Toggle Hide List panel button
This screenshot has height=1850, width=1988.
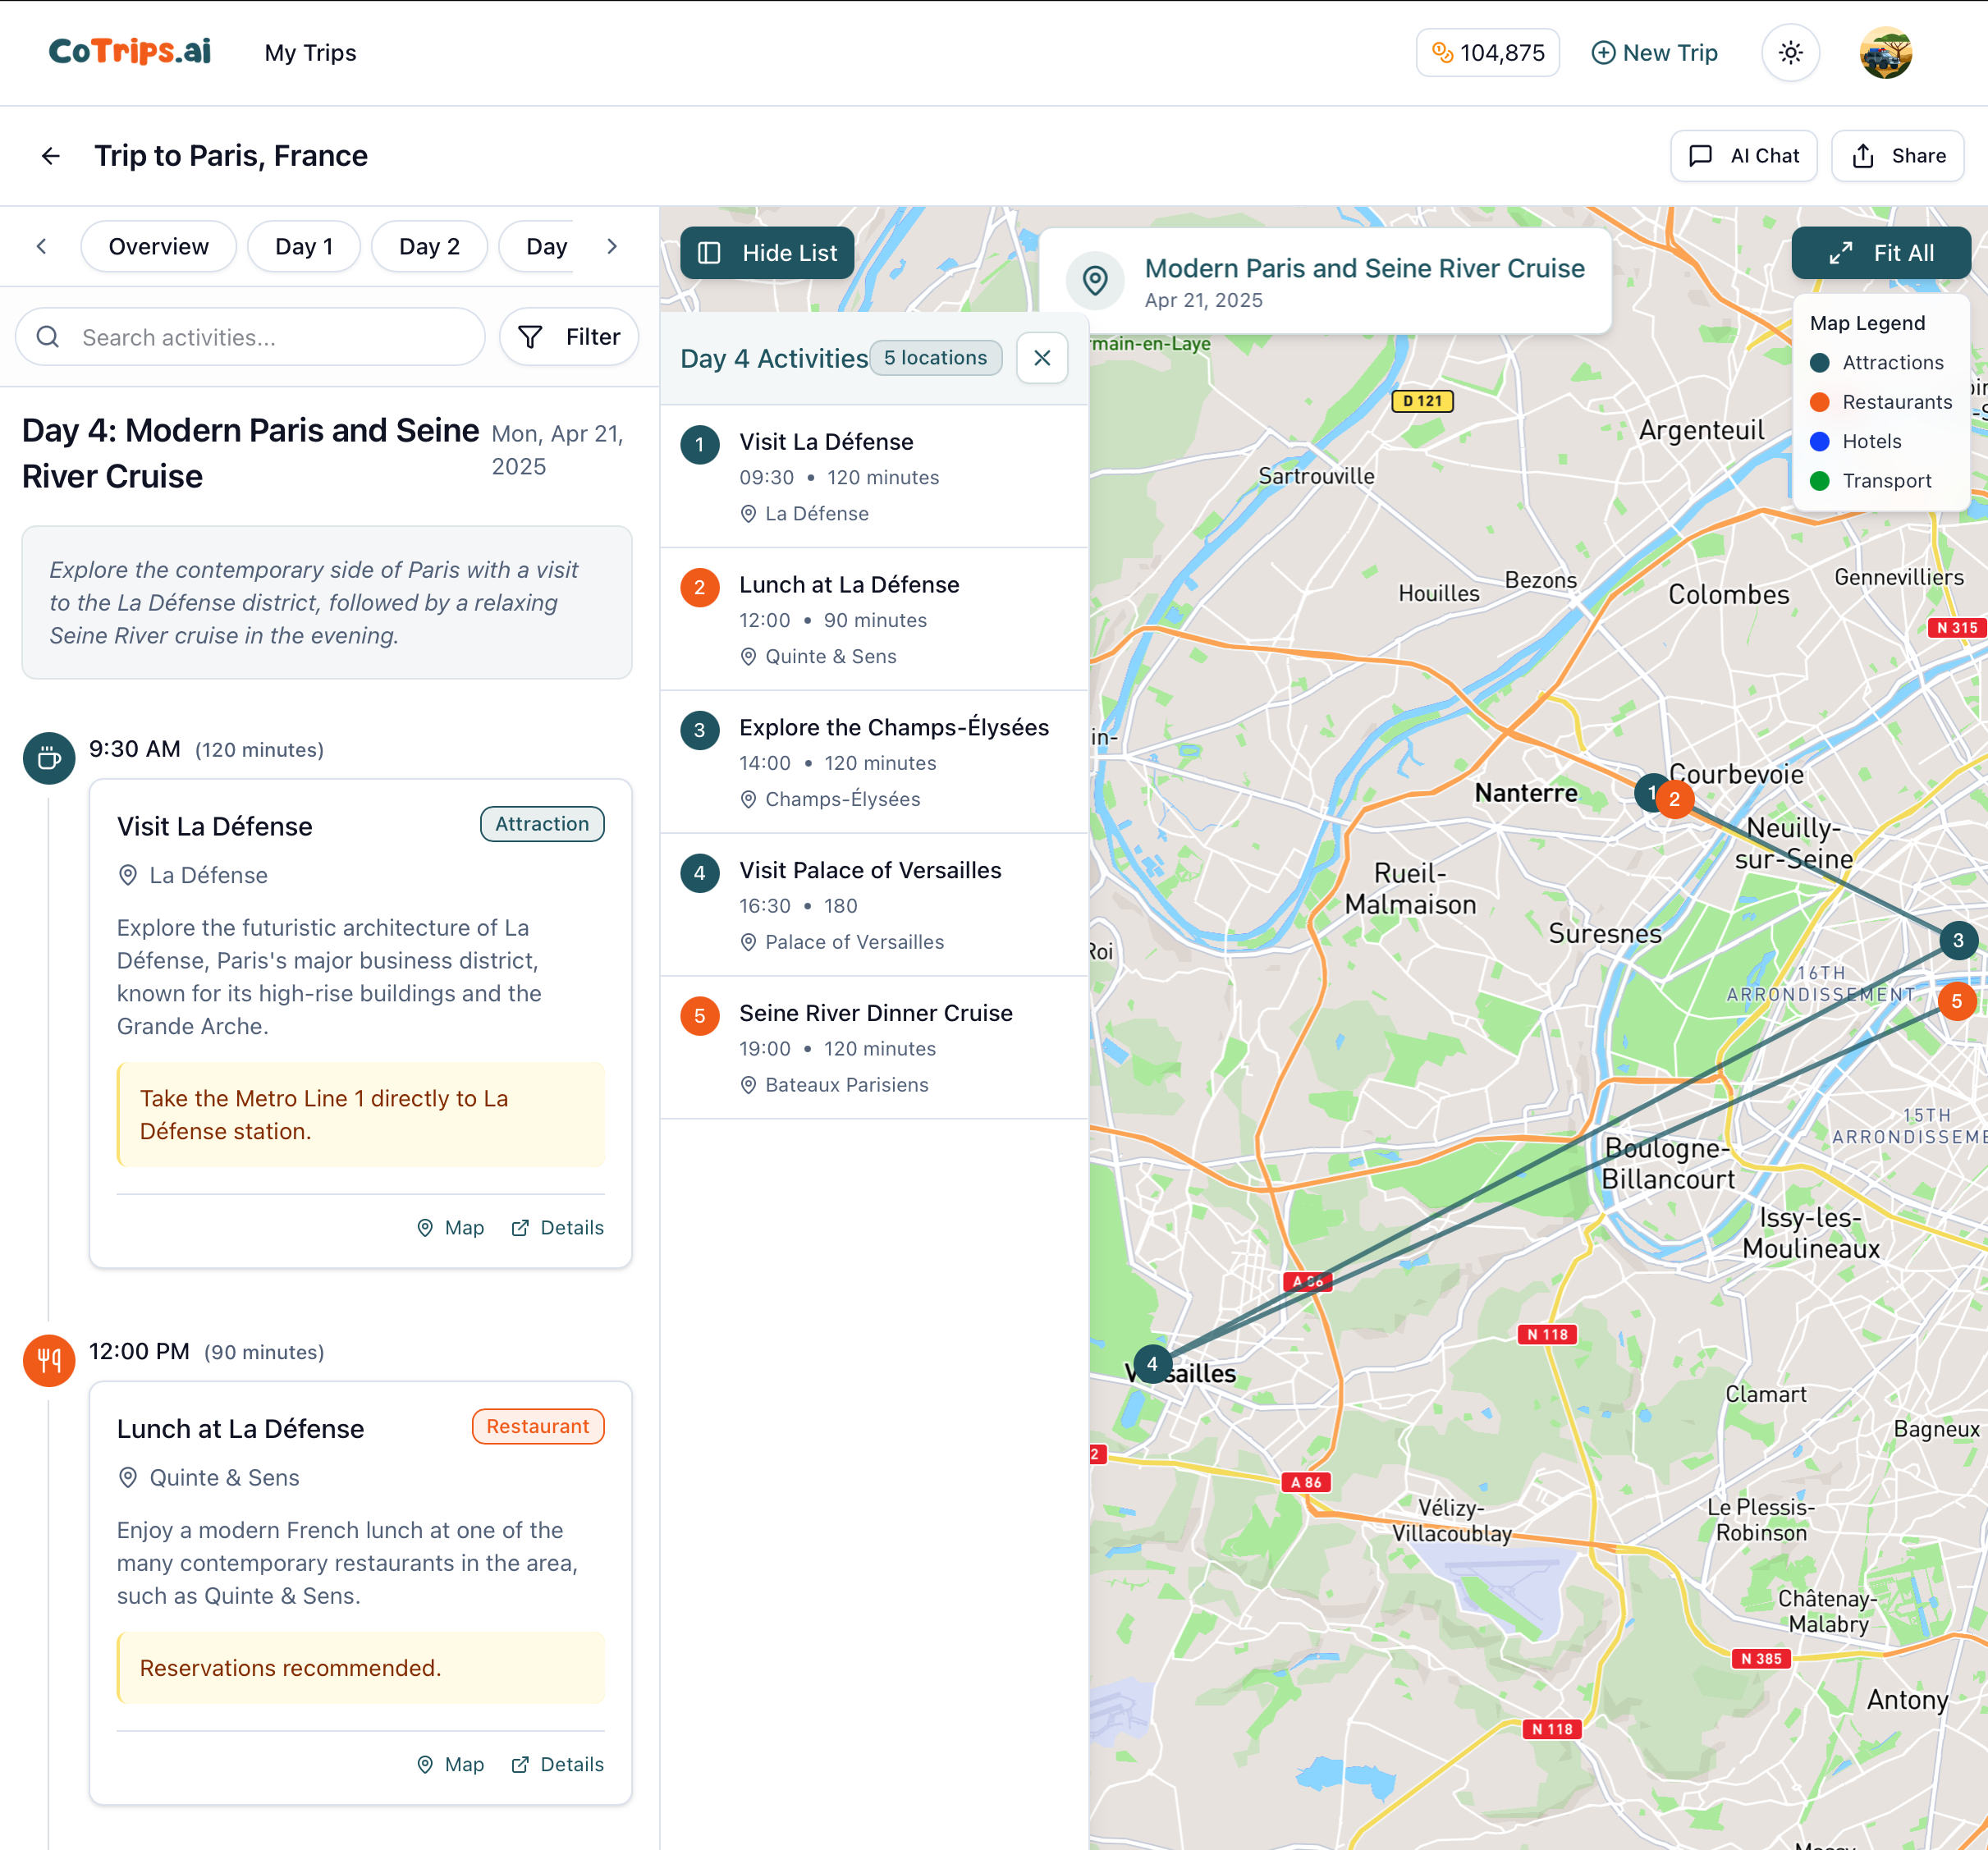point(767,253)
